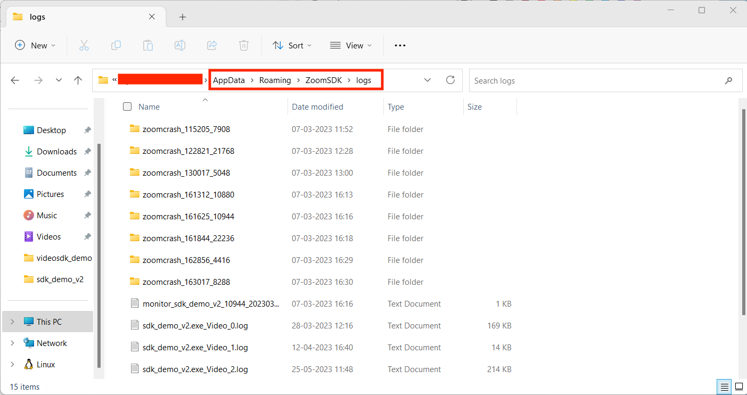The width and height of the screenshot is (747, 395).
Task: Click logs in the address path
Action: (x=364, y=80)
